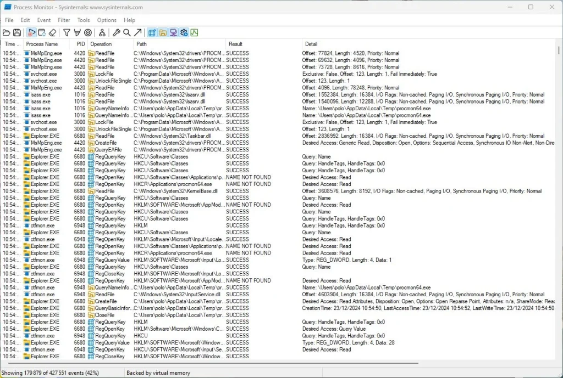Open the Edit menu
The height and width of the screenshot is (378, 563).
click(25, 20)
